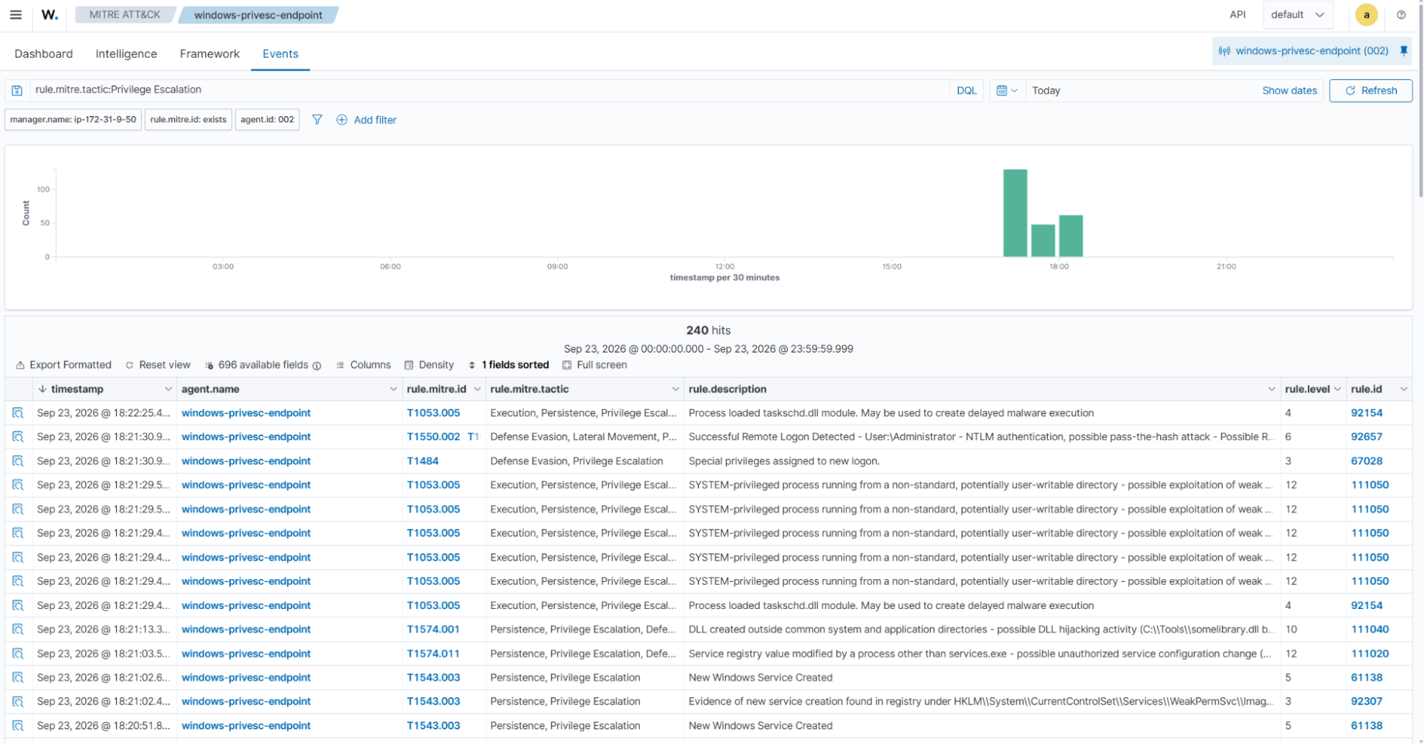Open the hamburger navigation menu
1424x745 pixels.
16,14
